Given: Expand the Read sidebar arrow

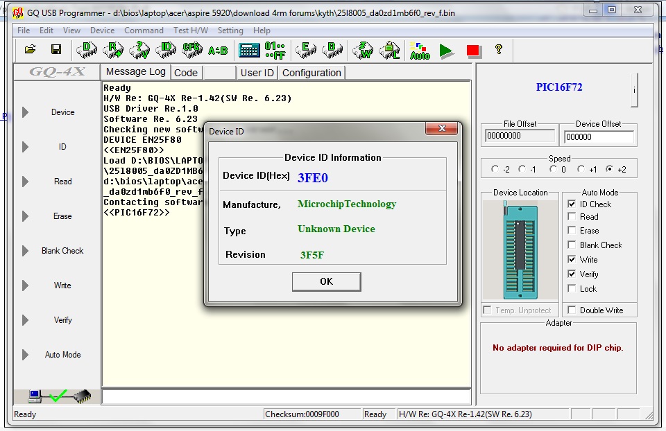Looking at the screenshot, I should click(x=25, y=182).
